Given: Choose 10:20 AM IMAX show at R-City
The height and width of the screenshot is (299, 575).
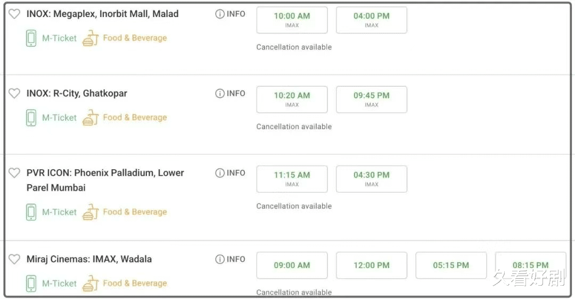Looking at the screenshot, I should [292, 99].
